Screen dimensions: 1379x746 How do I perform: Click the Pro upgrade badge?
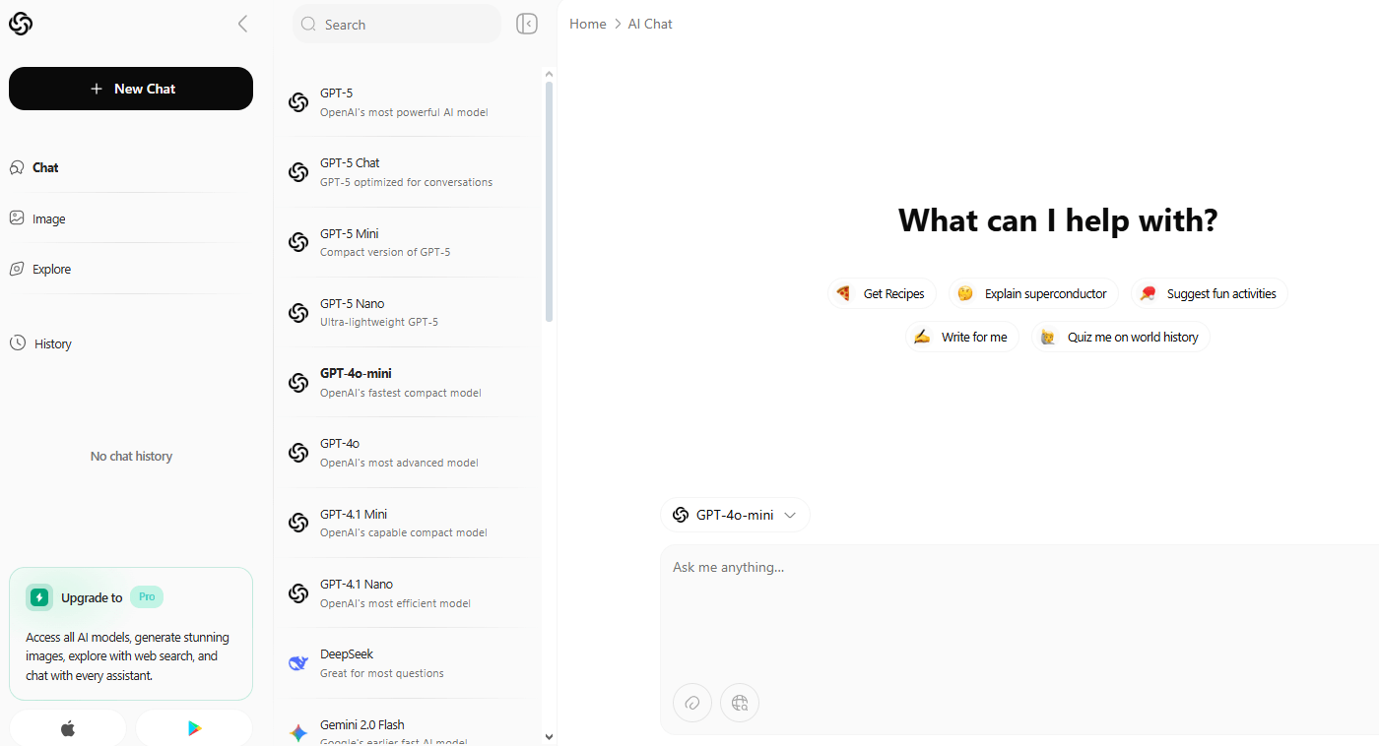[x=146, y=596]
